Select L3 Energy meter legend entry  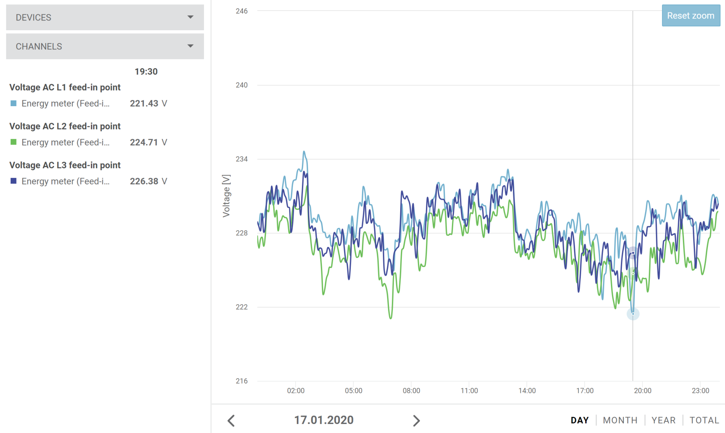click(65, 181)
